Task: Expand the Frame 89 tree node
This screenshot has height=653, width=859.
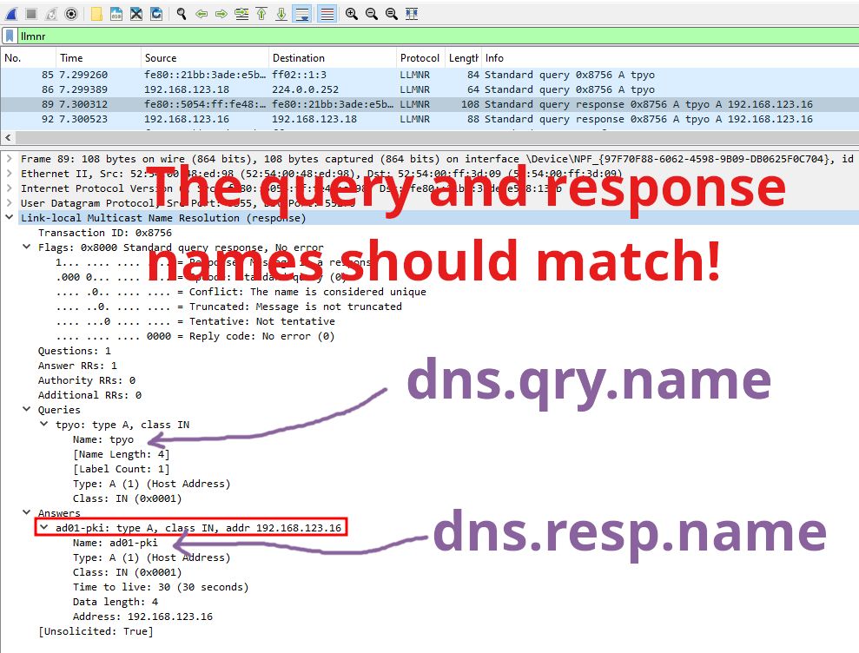Action: coord(9,159)
